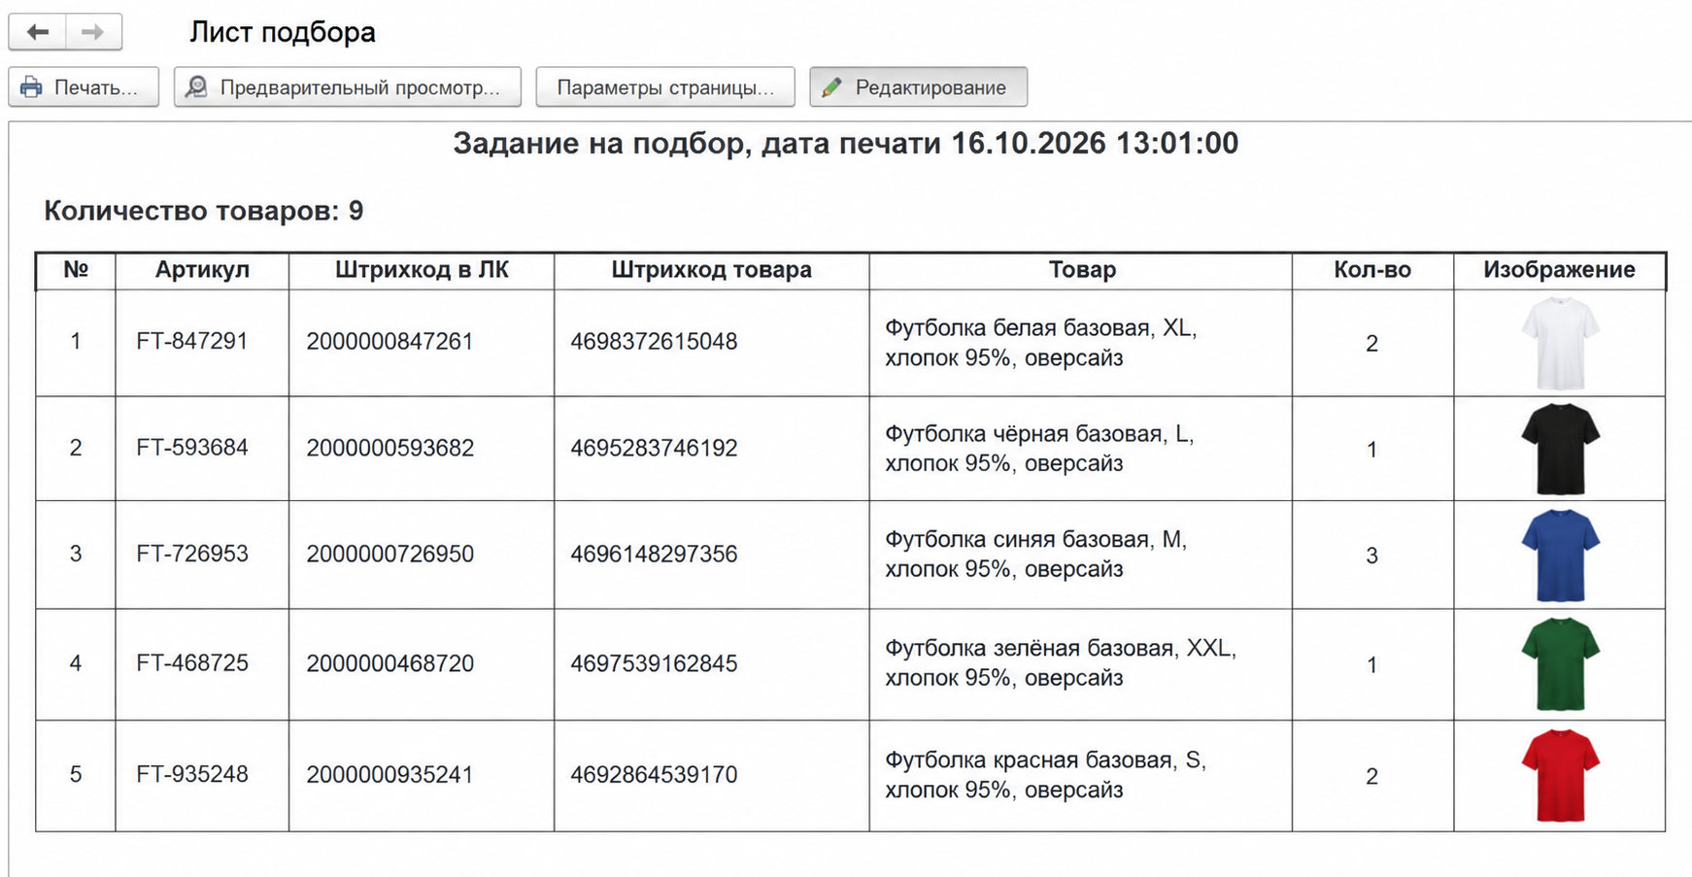Select the green T-shirt image

click(x=1560, y=664)
